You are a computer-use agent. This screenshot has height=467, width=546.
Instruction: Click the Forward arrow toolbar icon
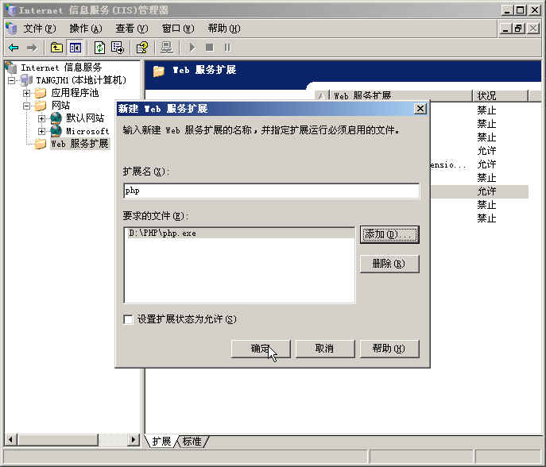(x=32, y=48)
